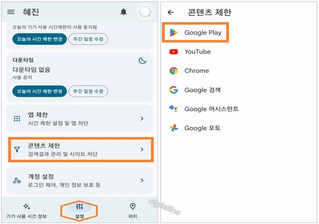
Task: Tap the sliders icon for 설정 tab
Action: 79,207
